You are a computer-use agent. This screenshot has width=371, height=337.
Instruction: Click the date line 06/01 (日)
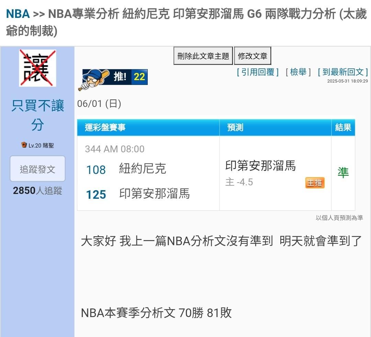point(99,104)
